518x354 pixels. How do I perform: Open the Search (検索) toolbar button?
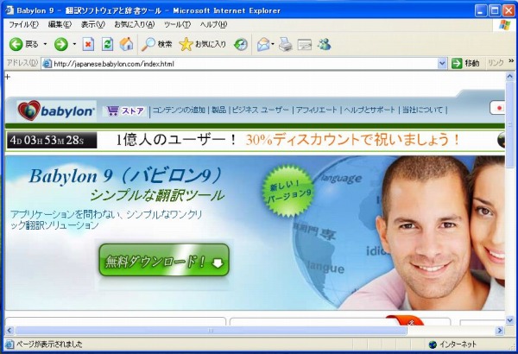click(x=157, y=44)
